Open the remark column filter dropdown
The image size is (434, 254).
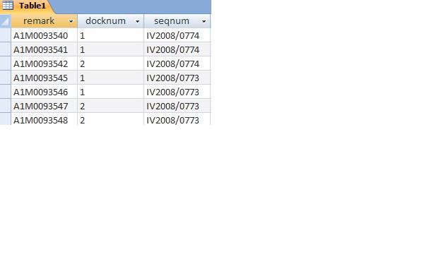[x=71, y=21]
